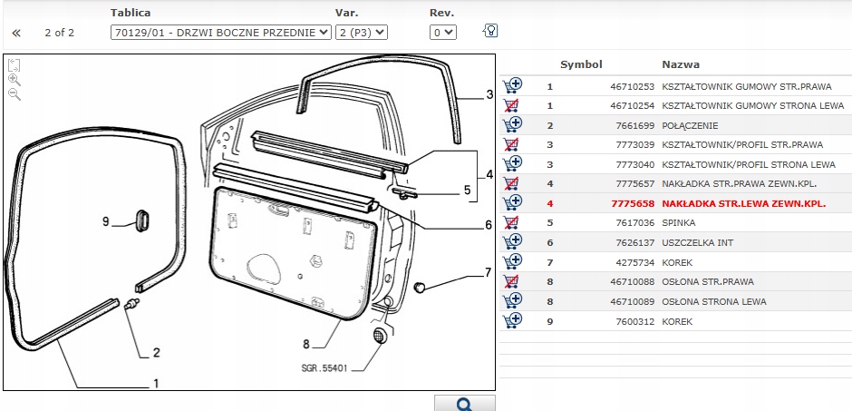Select POŁĄCZENIE part name

tap(690, 125)
